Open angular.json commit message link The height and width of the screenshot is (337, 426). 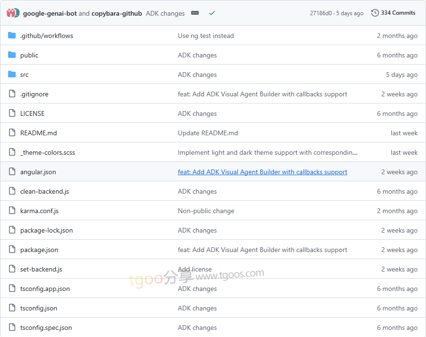click(262, 172)
